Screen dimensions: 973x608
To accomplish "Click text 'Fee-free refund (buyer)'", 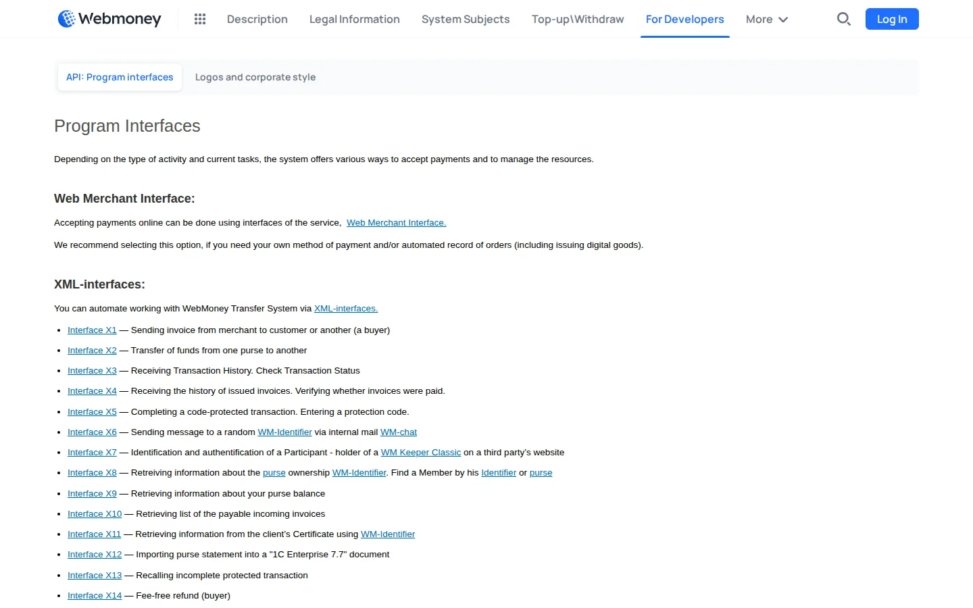I will point(183,596).
